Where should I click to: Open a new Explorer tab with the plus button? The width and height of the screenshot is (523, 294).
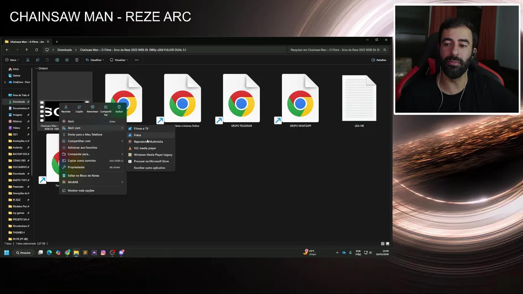click(x=57, y=42)
